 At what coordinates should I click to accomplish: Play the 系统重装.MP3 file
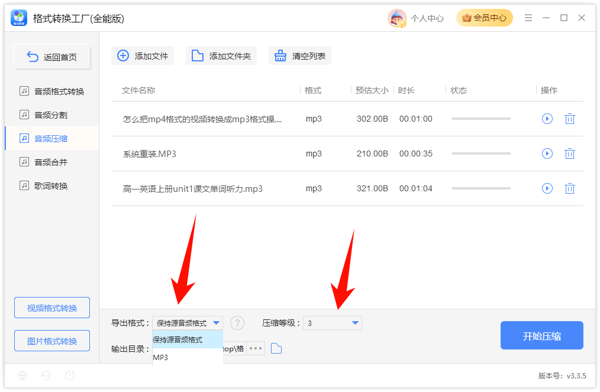pos(547,153)
